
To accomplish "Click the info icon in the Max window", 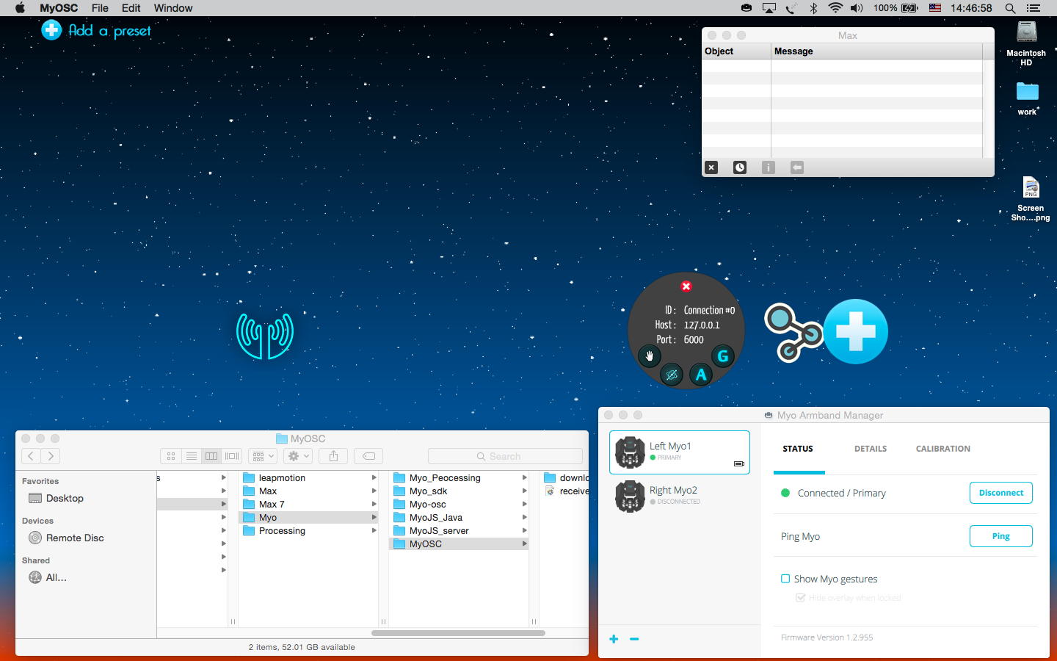I will click(x=769, y=167).
